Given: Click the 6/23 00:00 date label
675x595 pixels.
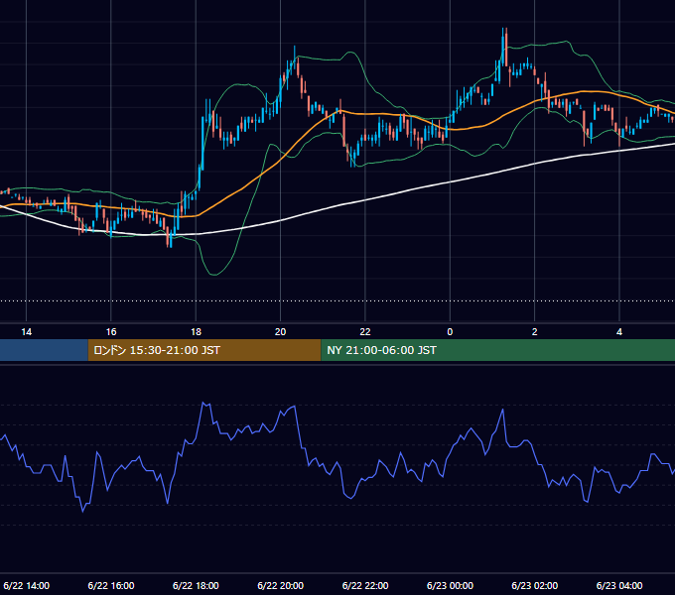Looking at the screenshot, I should (x=450, y=585).
